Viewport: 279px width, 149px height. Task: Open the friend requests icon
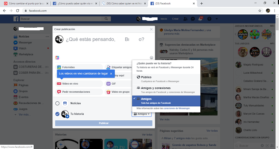[x=185, y=19]
